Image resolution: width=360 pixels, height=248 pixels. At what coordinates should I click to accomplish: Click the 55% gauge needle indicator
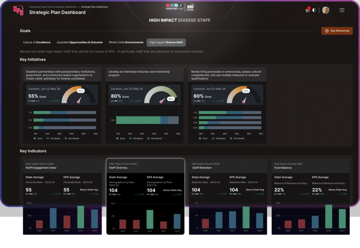tap(79, 101)
